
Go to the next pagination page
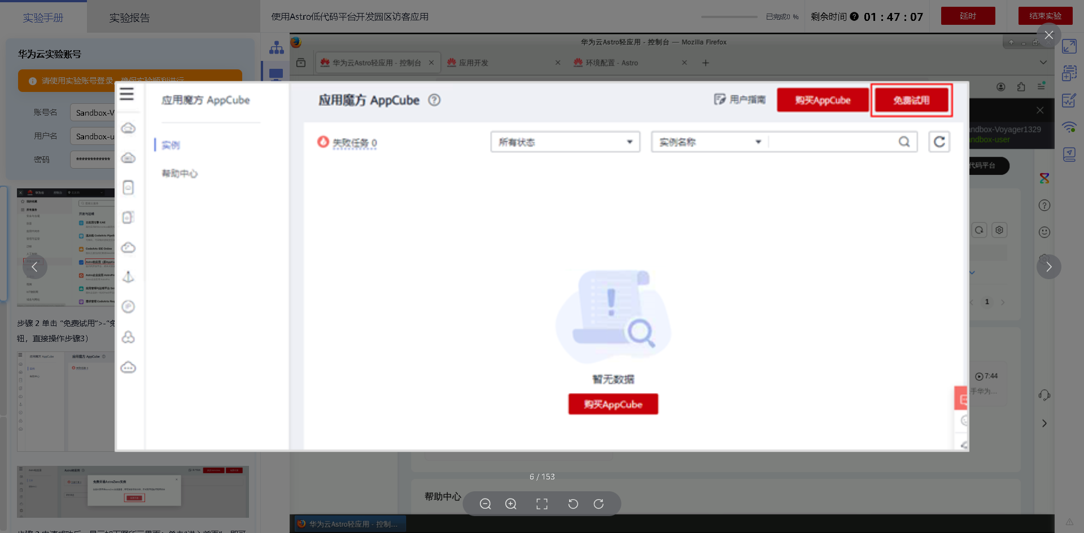(1003, 302)
